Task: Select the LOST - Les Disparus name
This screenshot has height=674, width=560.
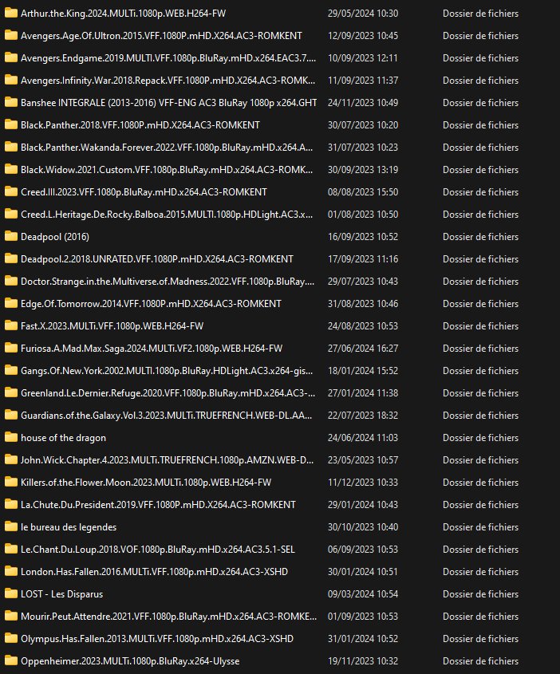Action: coord(62,594)
